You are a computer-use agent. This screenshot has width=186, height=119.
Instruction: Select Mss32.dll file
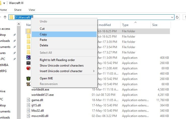pos(38,111)
